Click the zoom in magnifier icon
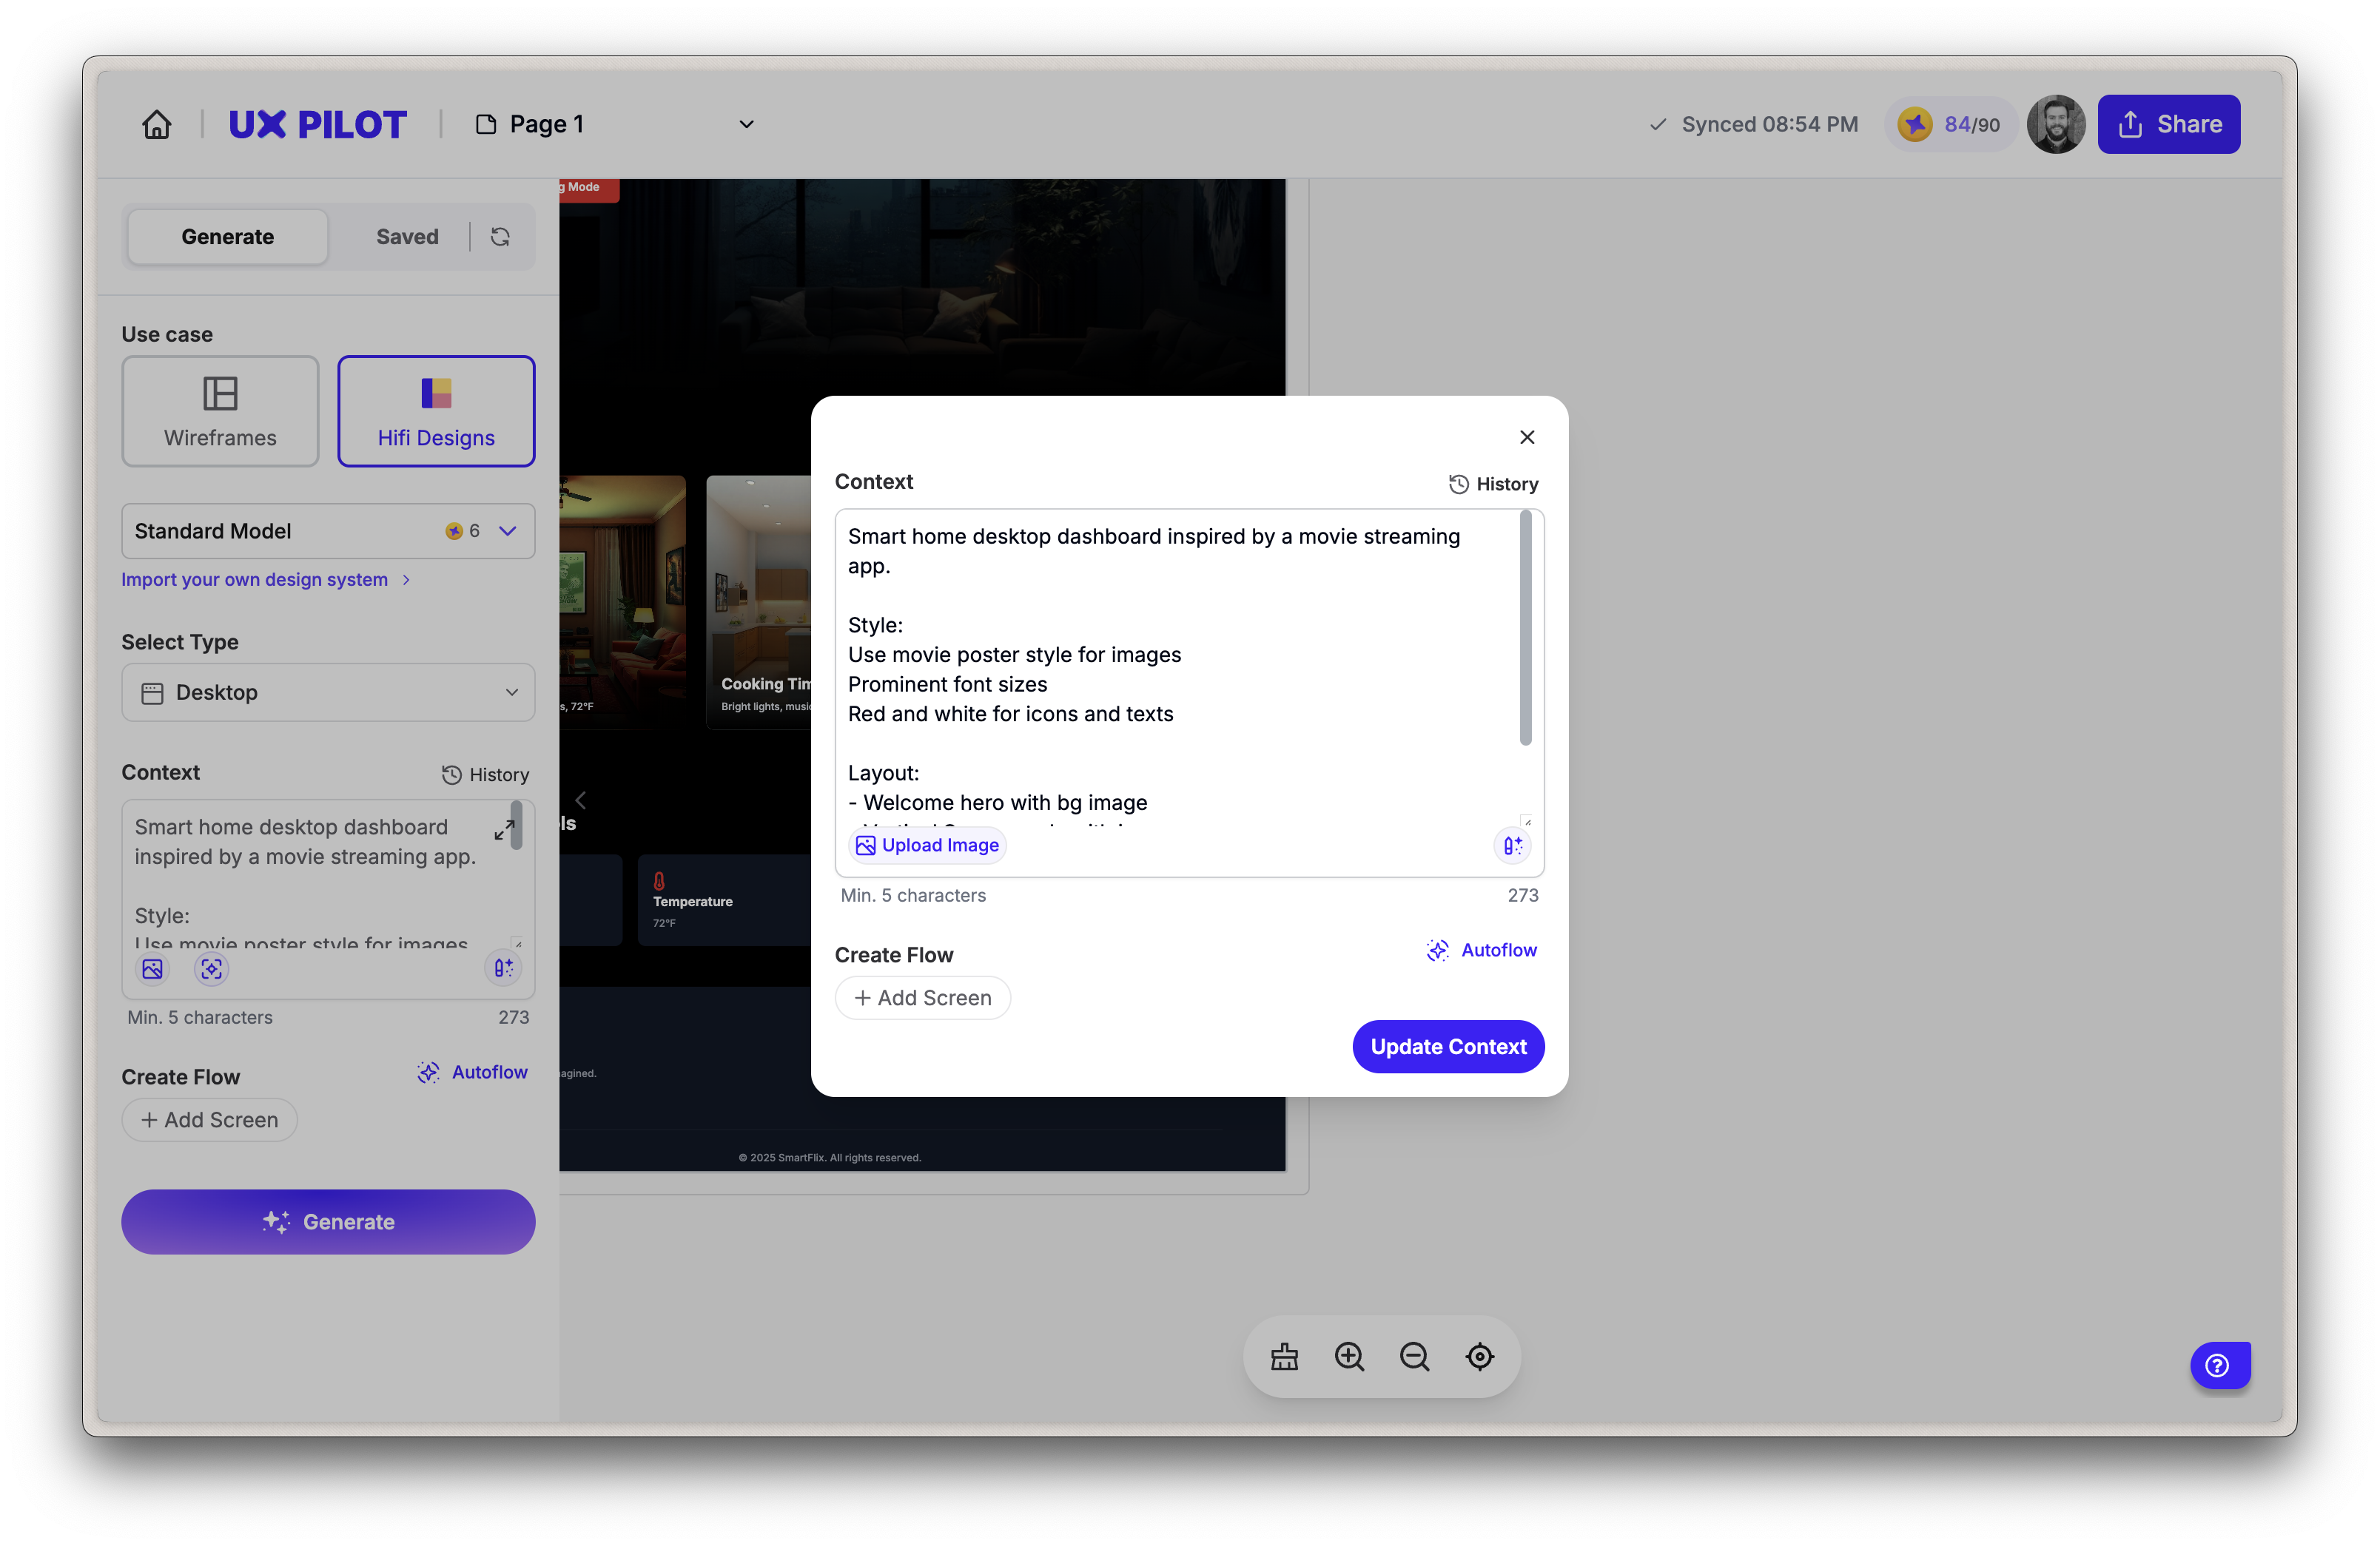This screenshot has height=1546, width=2380. coord(1349,1357)
